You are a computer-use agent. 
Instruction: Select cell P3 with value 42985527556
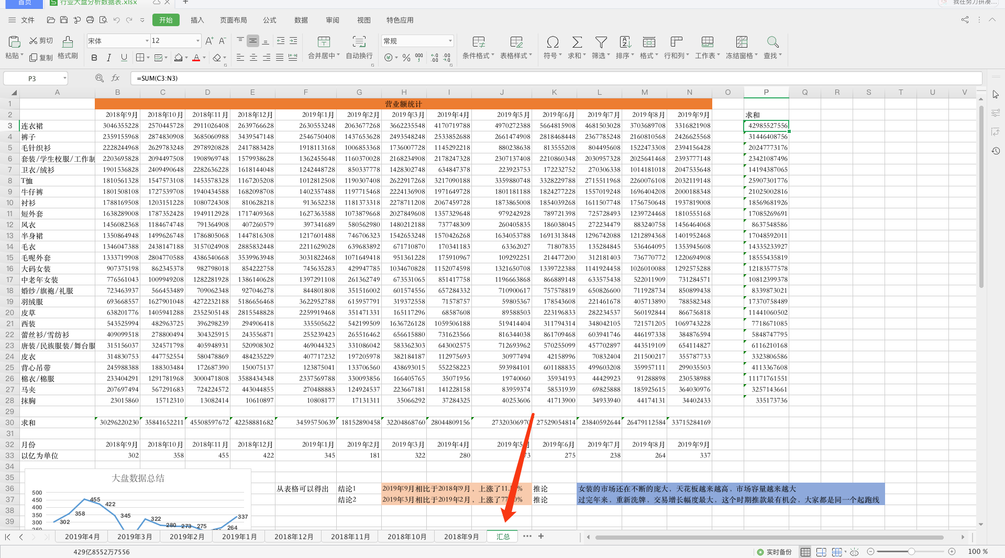[x=766, y=126]
